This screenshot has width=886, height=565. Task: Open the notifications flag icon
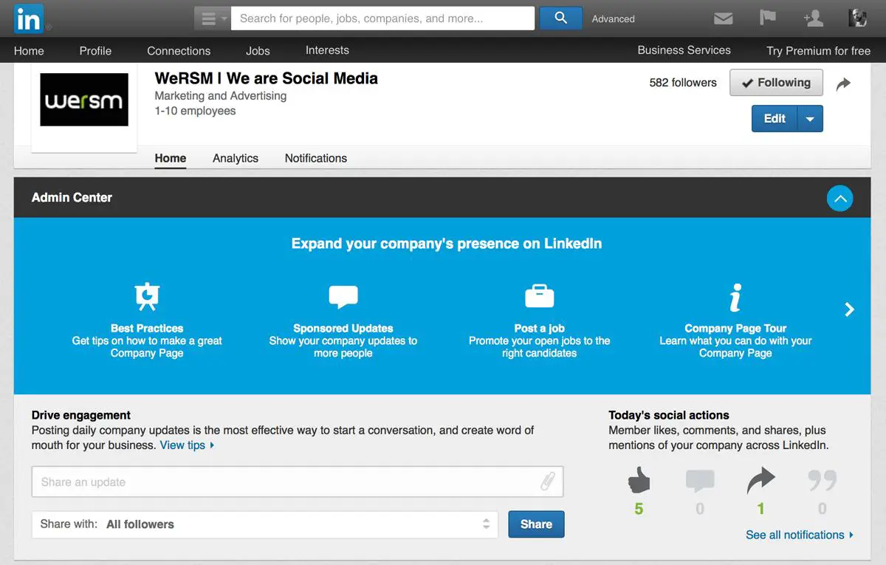click(x=769, y=18)
